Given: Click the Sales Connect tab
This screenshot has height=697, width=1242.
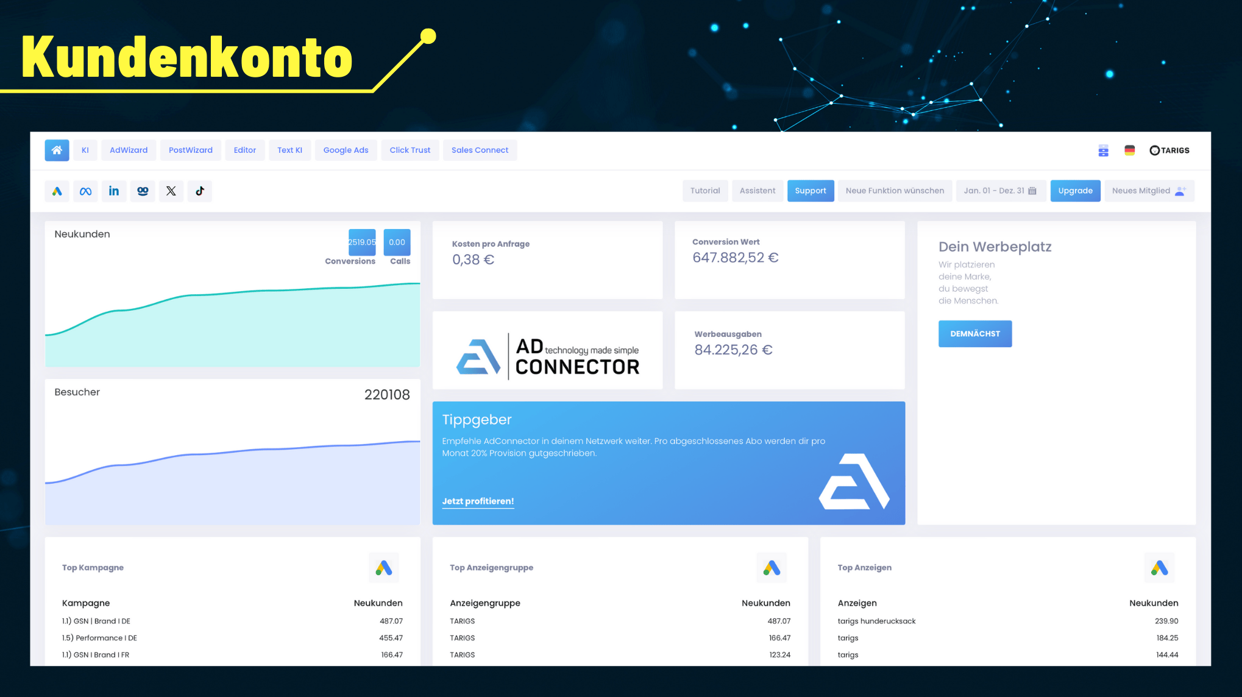Looking at the screenshot, I should click(x=480, y=150).
